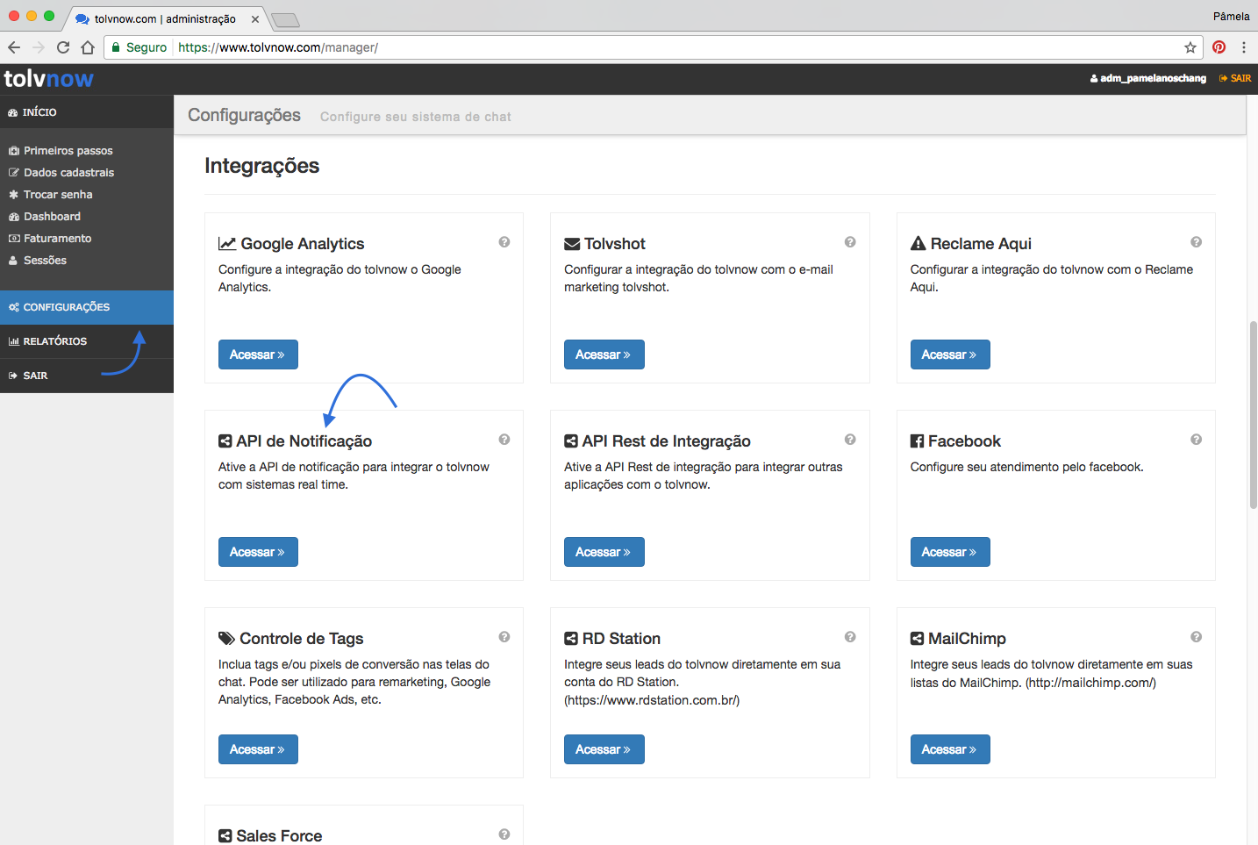Screen dimensions: 1258x845
Task: Click the Facebook logo icon
Action: (x=917, y=441)
